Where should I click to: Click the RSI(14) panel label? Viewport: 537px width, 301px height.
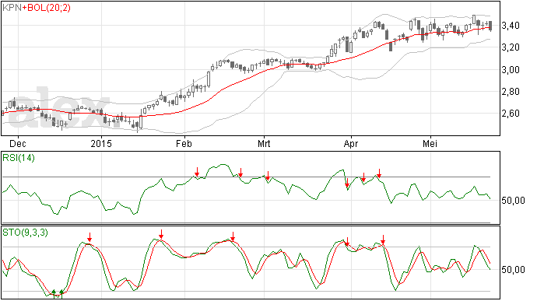point(19,158)
